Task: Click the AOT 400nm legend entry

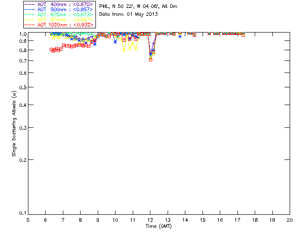Action: pos(59,4)
